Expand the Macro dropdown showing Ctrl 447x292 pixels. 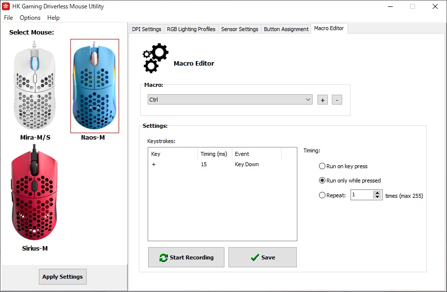point(230,100)
